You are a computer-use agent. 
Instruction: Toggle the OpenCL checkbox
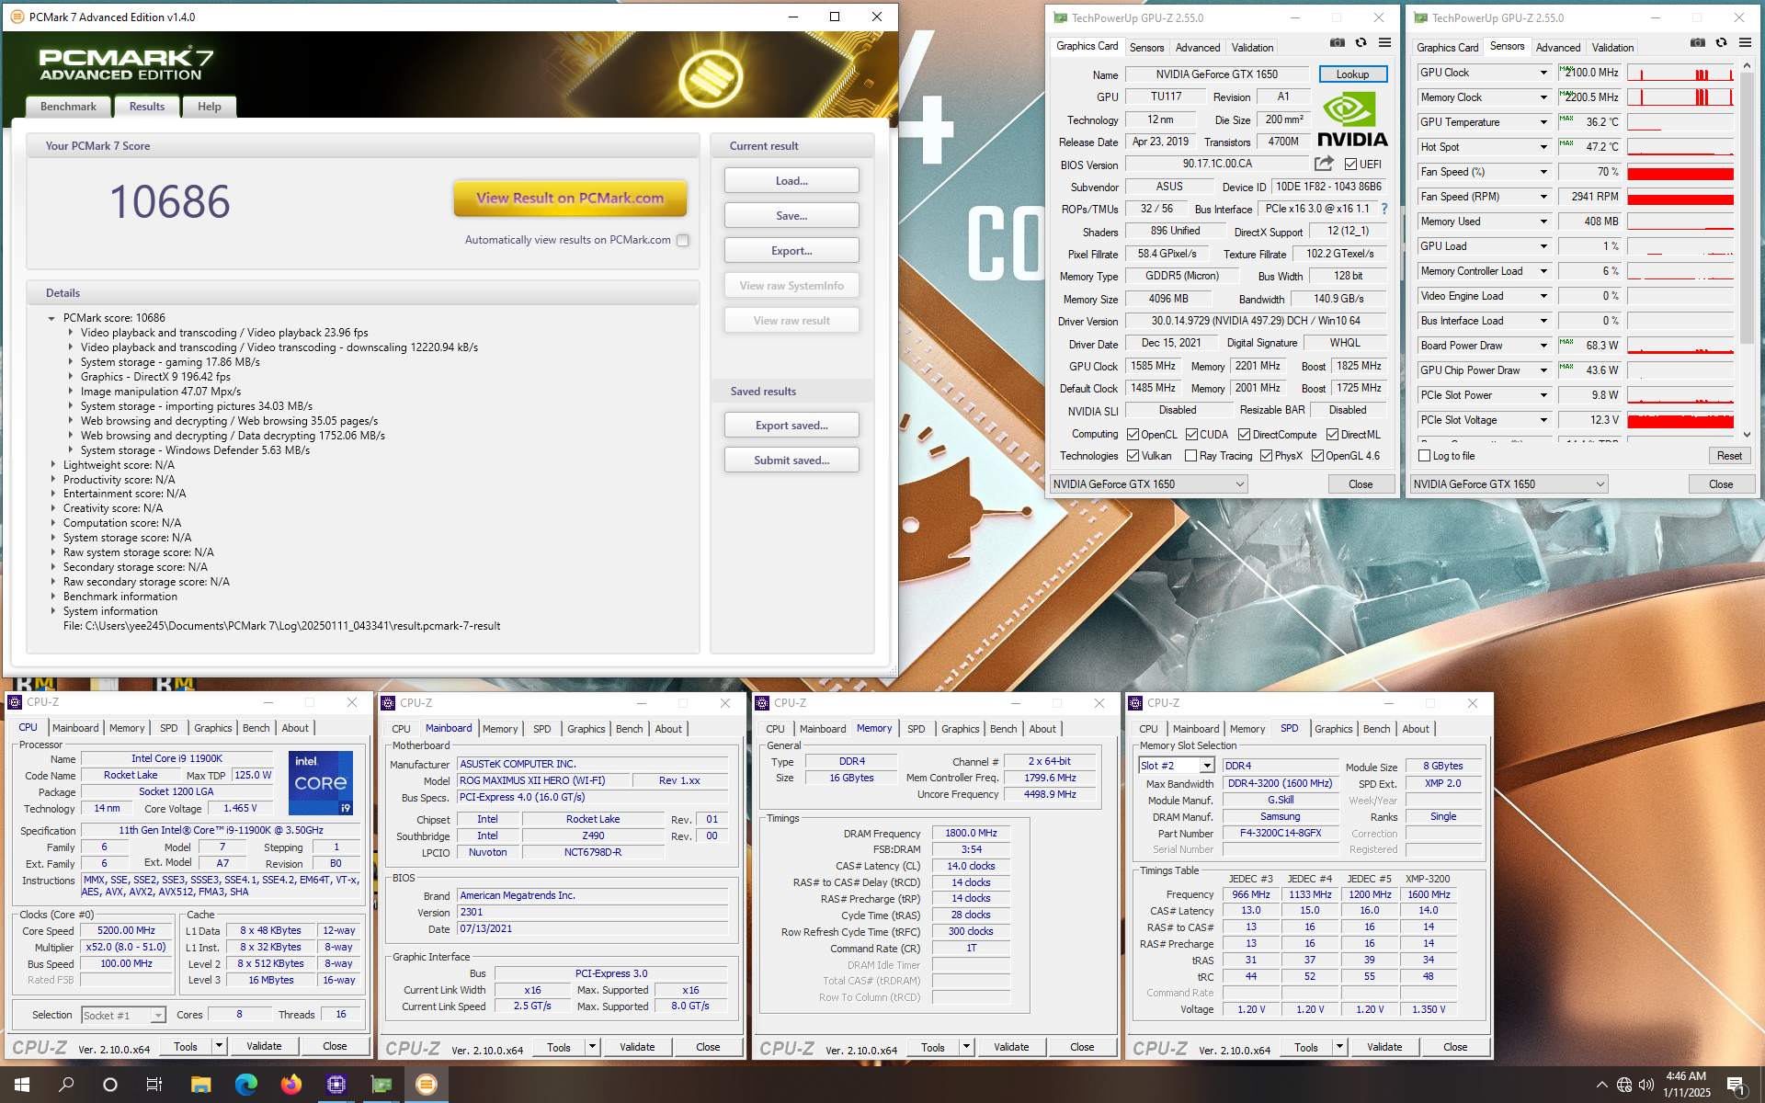1133,435
